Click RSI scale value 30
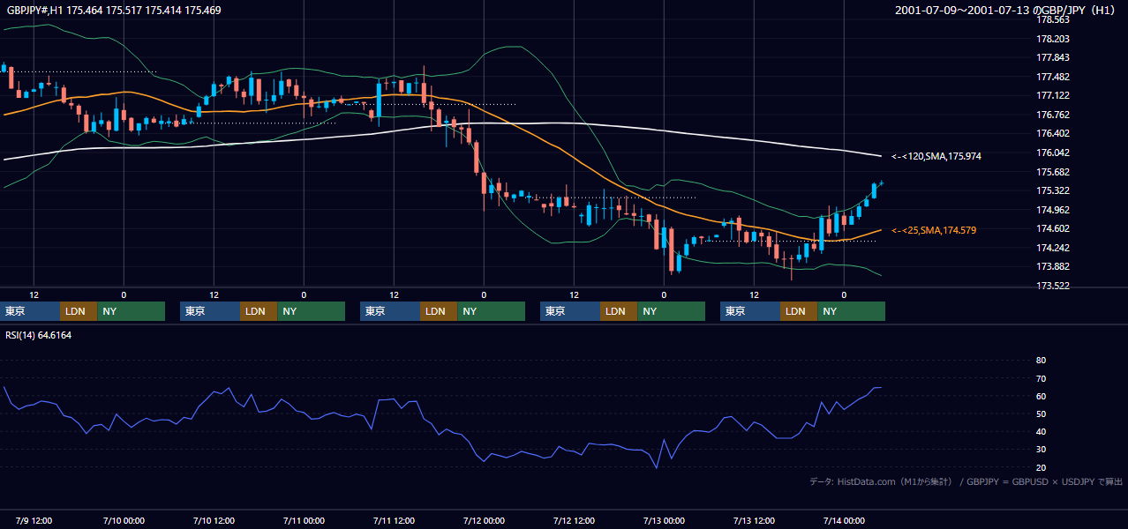 [1041, 450]
